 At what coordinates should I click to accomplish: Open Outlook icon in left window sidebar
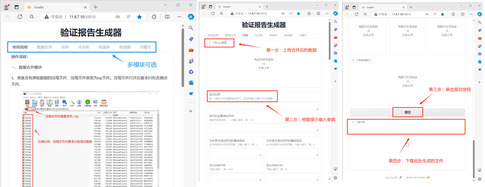(191, 83)
